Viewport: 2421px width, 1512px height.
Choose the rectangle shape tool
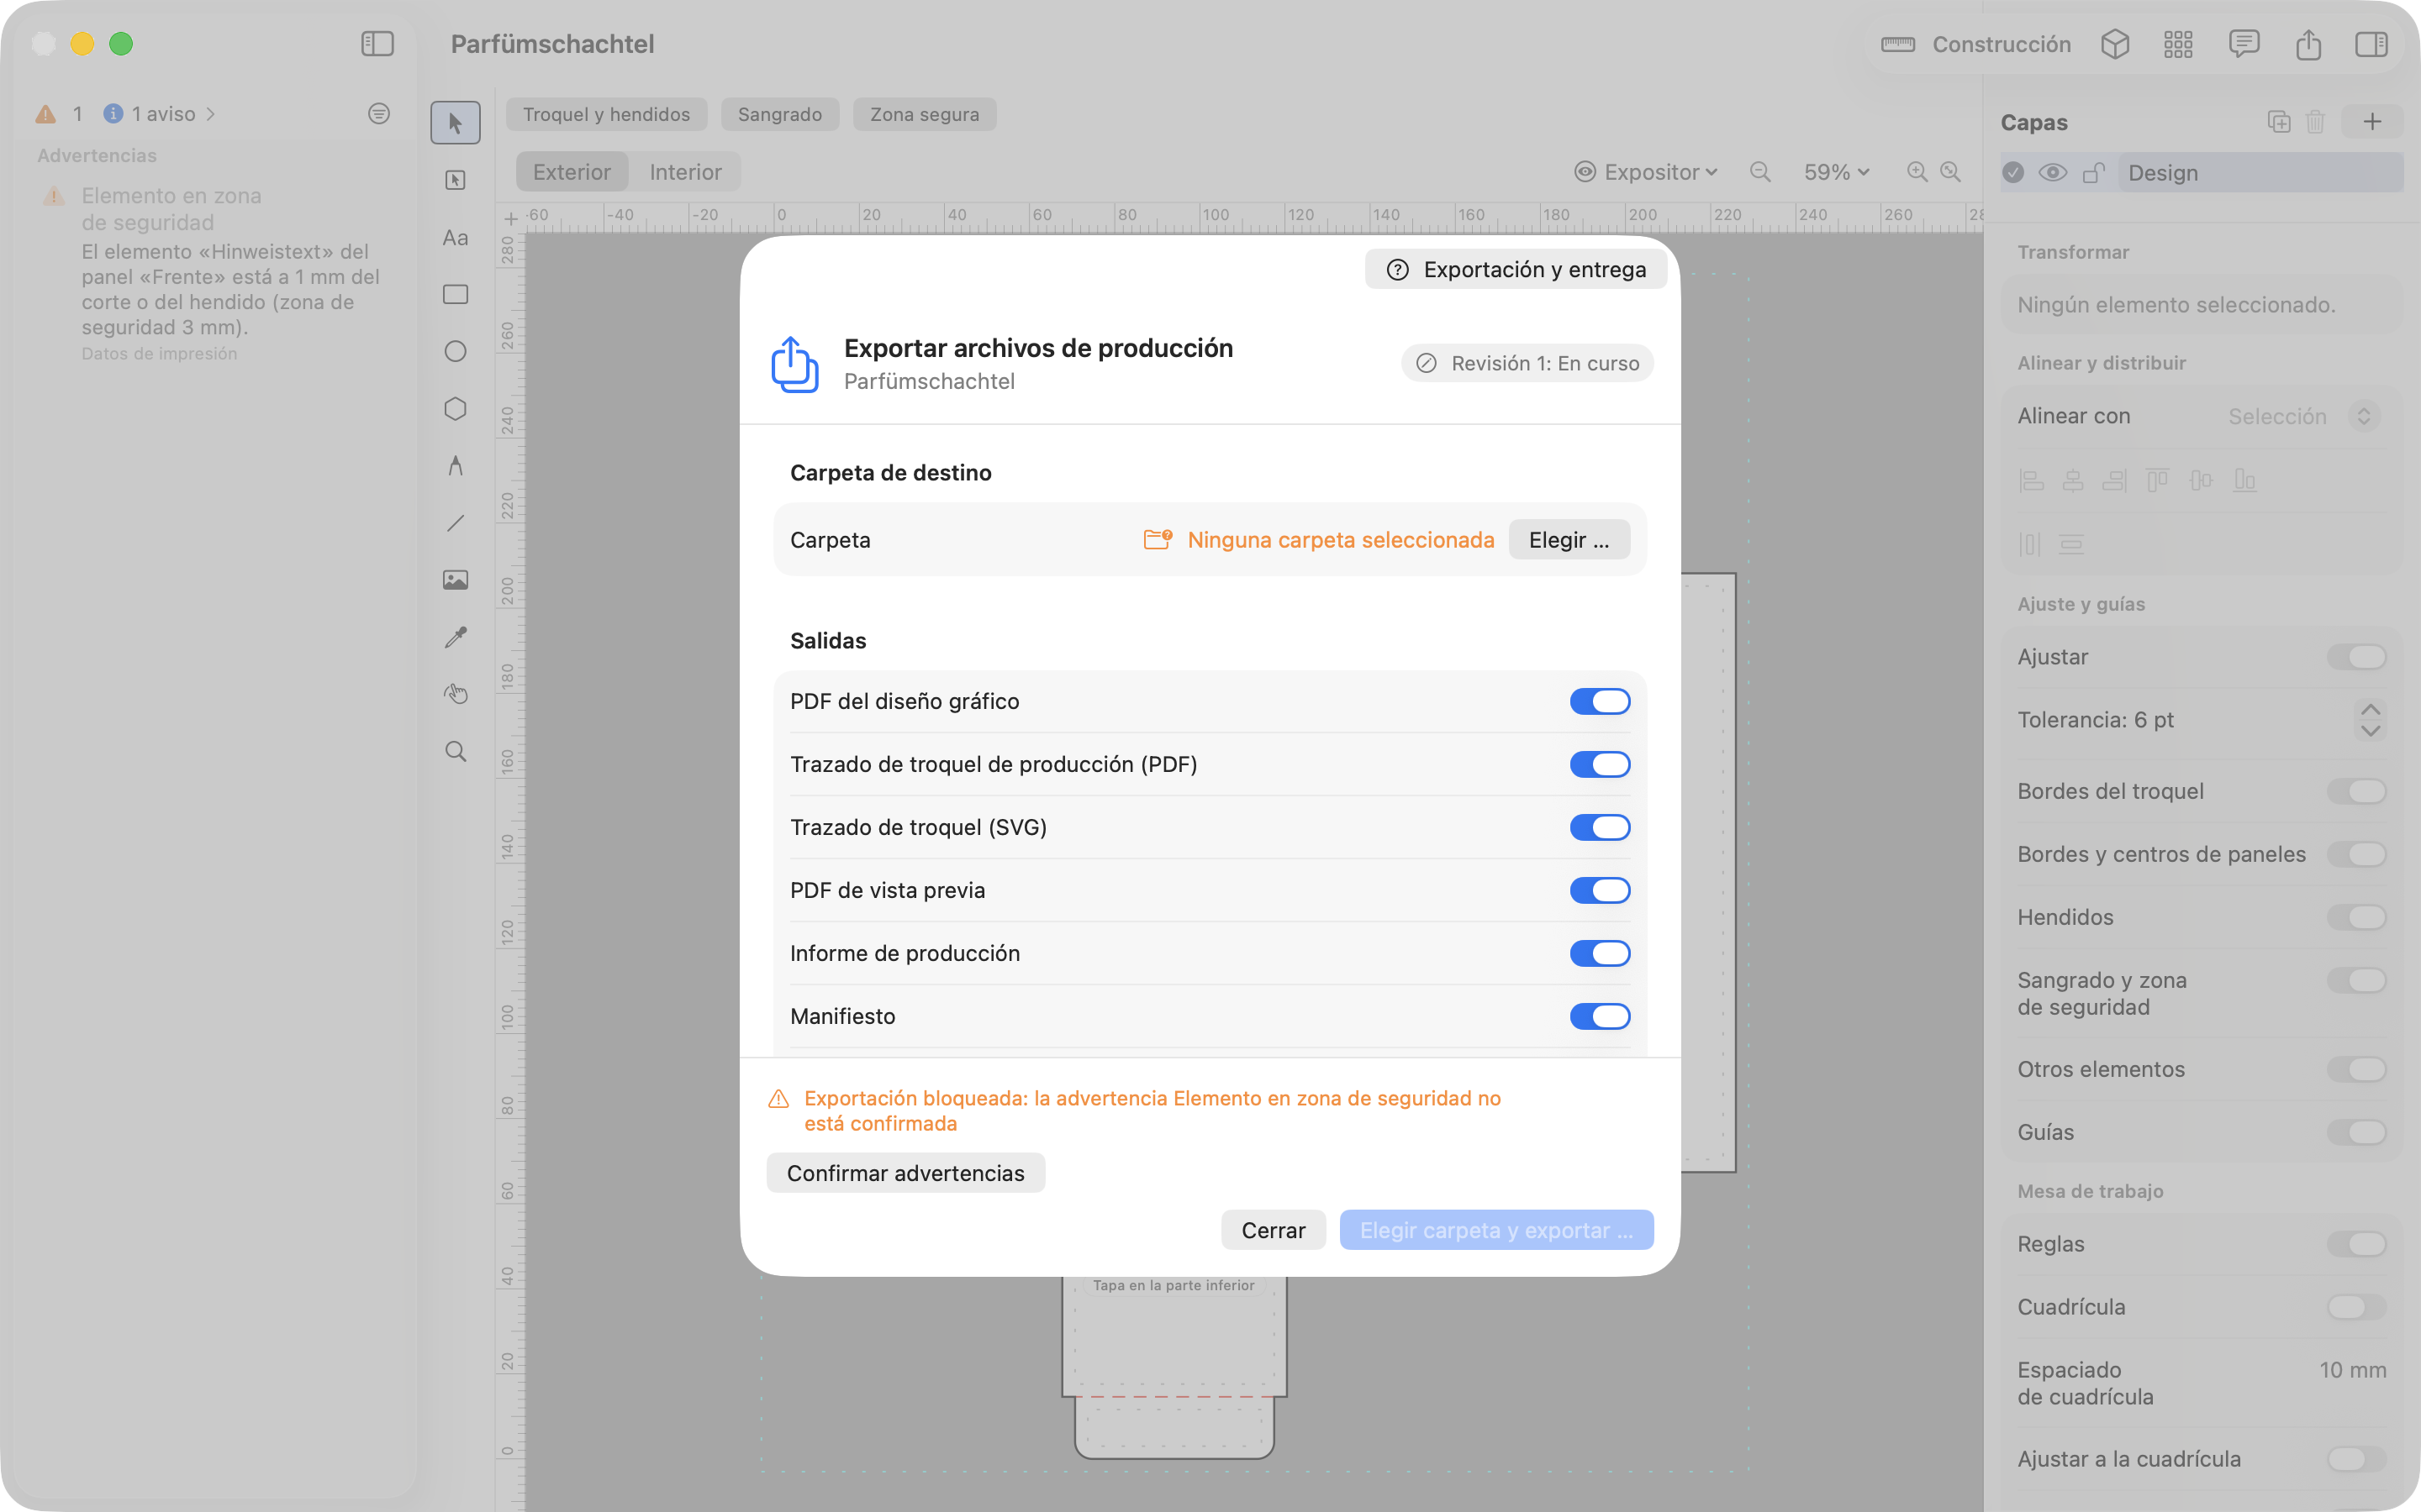coord(455,294)
